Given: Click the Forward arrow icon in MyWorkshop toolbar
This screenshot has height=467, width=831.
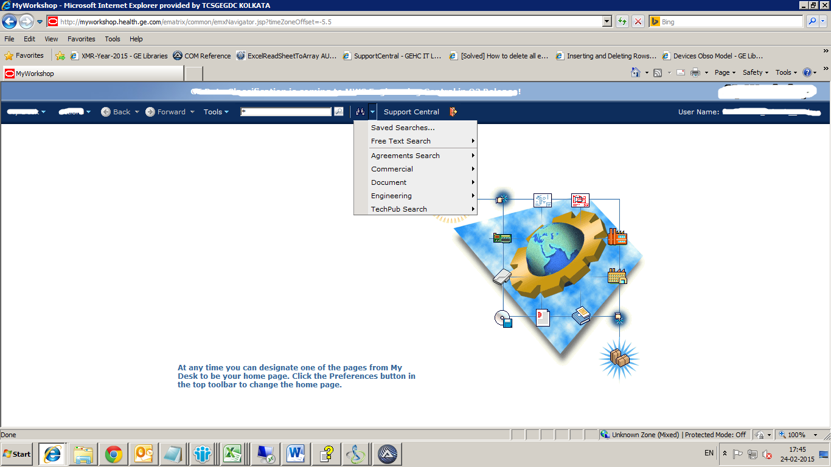Looking at the screenshot, I should 150,112.
